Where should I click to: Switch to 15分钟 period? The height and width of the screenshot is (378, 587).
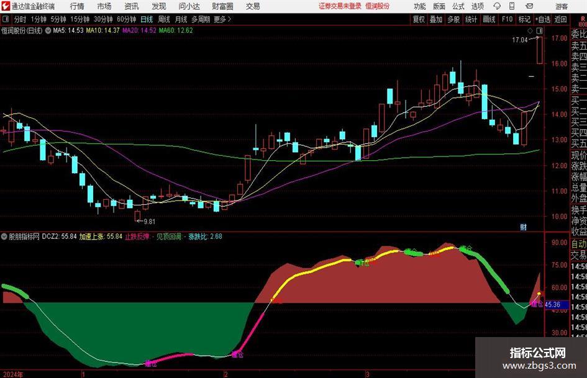click(x=80, y=19)
